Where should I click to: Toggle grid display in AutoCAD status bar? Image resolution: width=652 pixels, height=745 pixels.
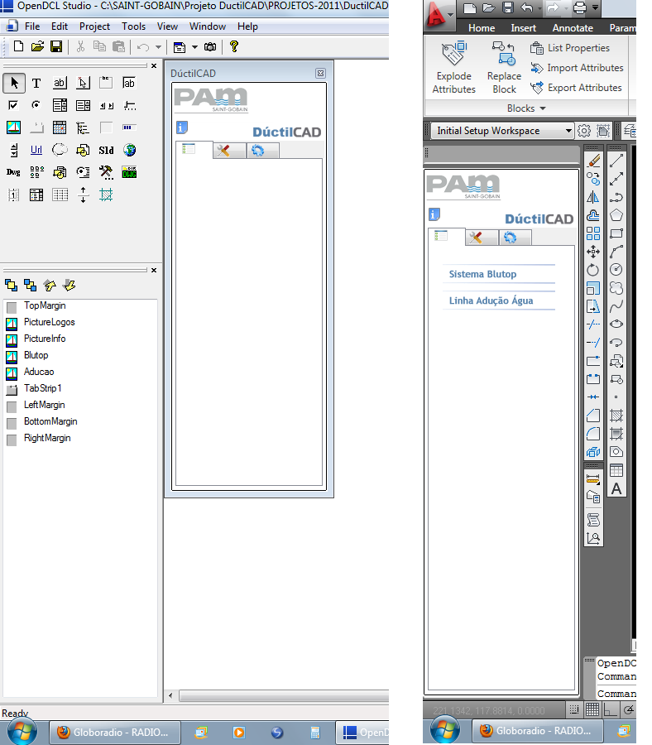click(592, 709)
